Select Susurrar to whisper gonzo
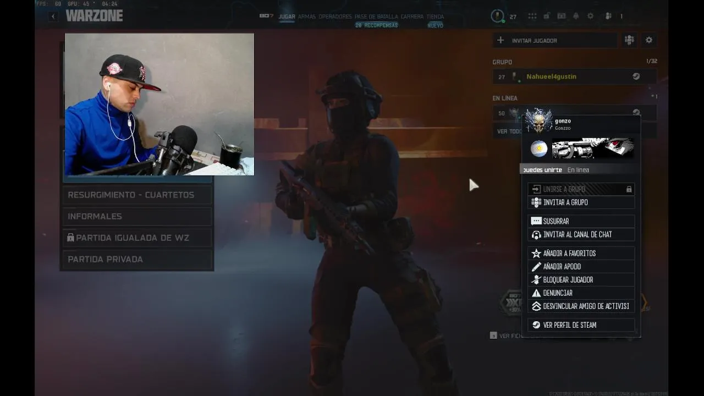This screenshot has width=704, height=396. point(581,221)
